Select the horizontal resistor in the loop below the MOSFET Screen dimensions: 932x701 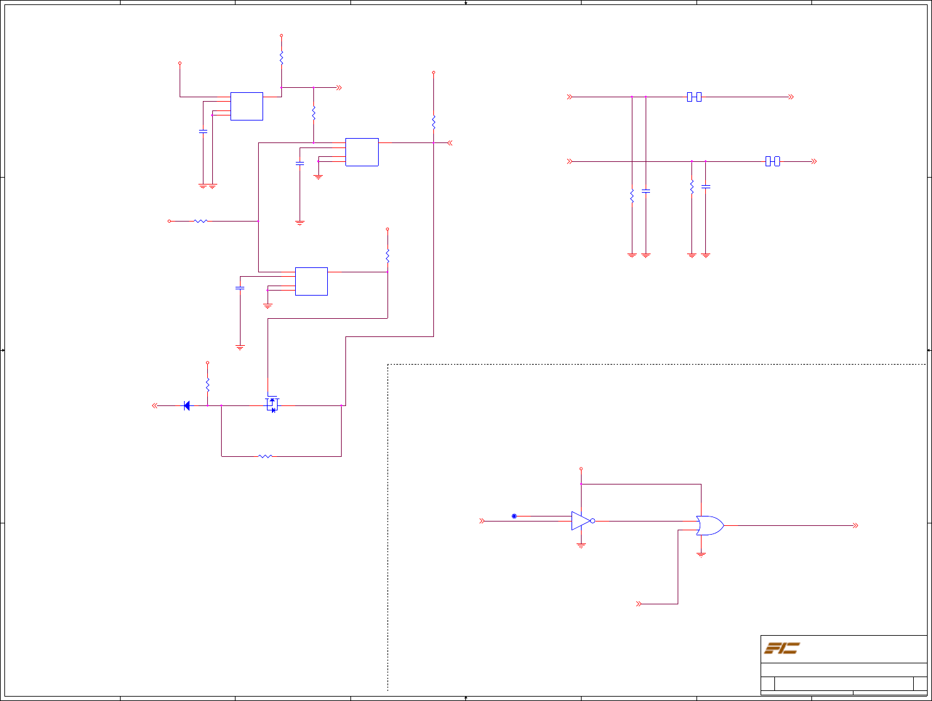(x=266, y=456)
